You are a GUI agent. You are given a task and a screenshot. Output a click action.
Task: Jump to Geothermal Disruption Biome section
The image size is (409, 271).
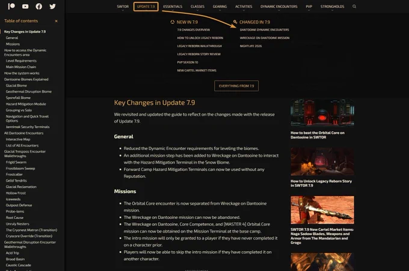coord(29,92)
